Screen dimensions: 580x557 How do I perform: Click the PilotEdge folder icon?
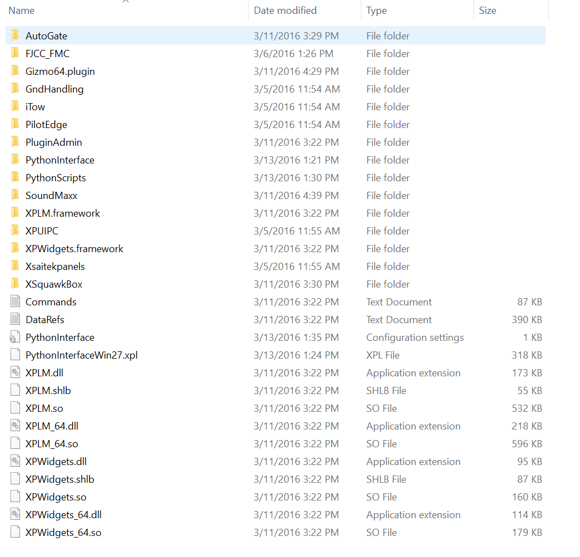coord(15,124)
